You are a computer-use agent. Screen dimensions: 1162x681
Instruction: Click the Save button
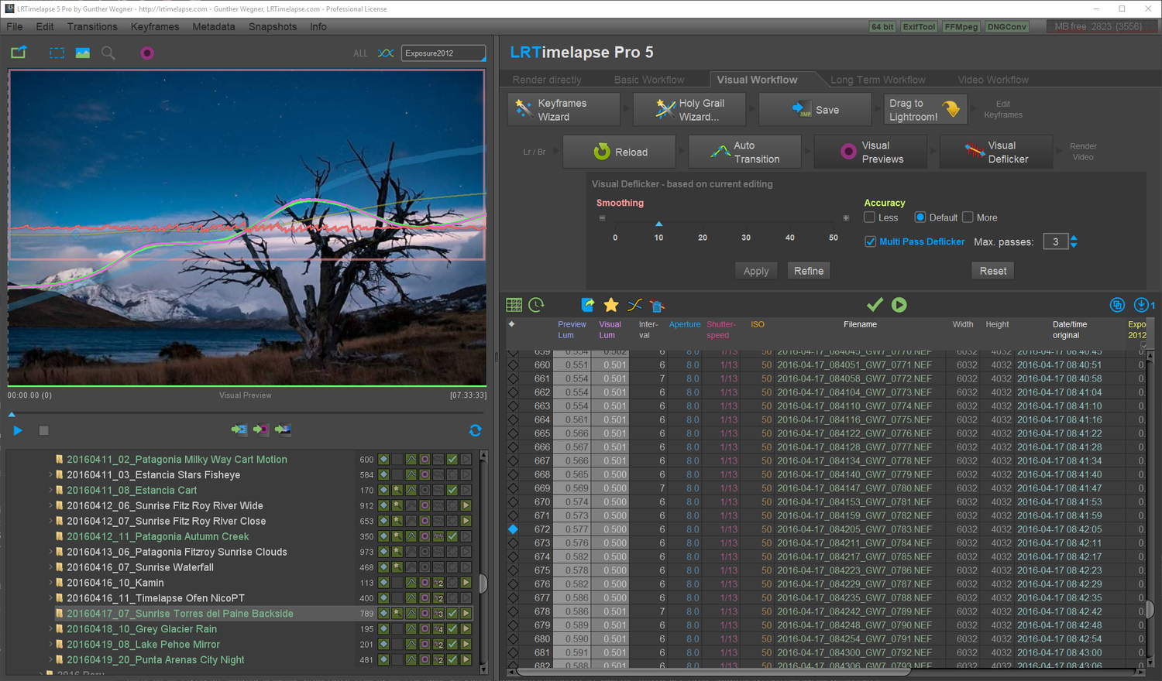[815, 110]
